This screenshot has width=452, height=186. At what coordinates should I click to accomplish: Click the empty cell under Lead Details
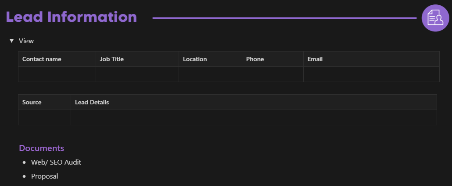coord(254,117)
